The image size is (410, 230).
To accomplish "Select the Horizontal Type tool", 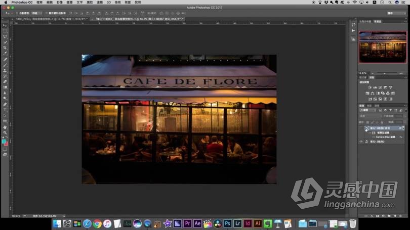I will (5, 110).
